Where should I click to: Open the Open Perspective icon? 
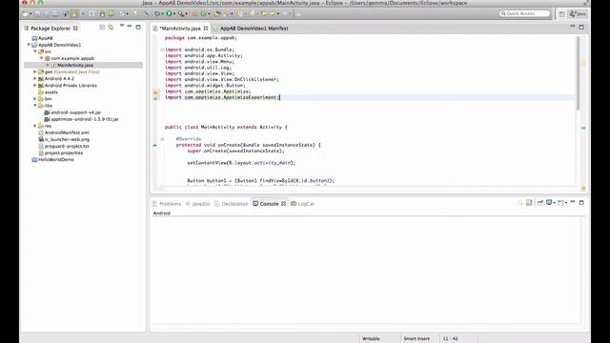click(561, 13)
